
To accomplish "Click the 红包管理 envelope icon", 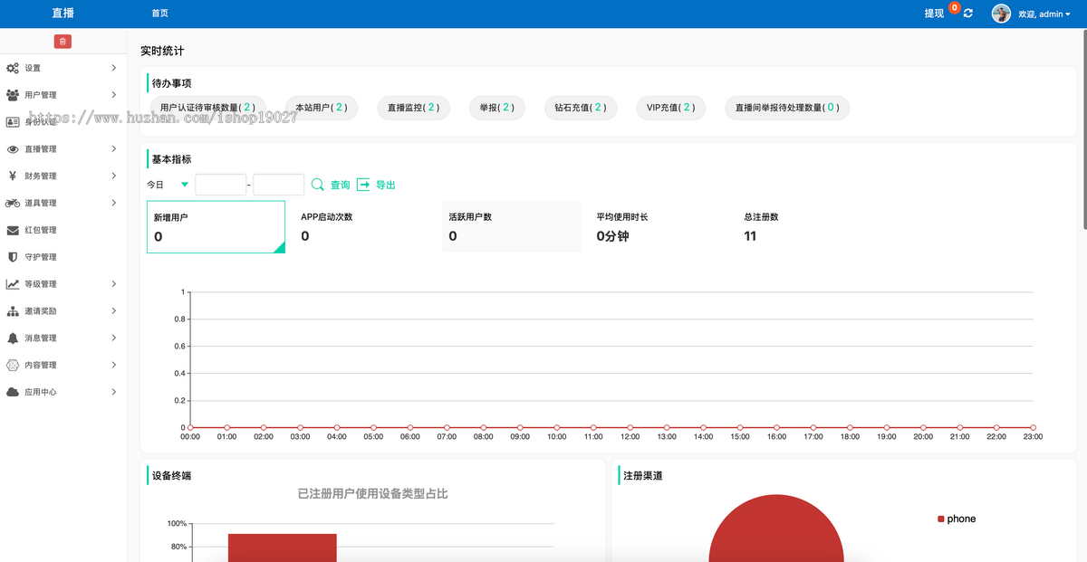I will tap(13, 230).
